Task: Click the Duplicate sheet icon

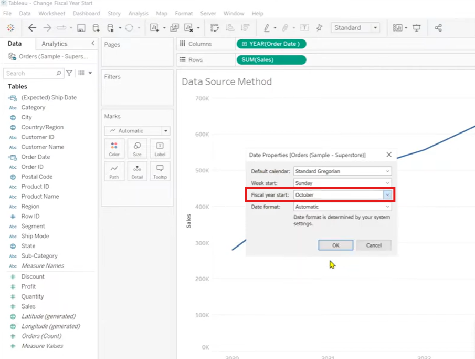Action: [x=174, y=28]
